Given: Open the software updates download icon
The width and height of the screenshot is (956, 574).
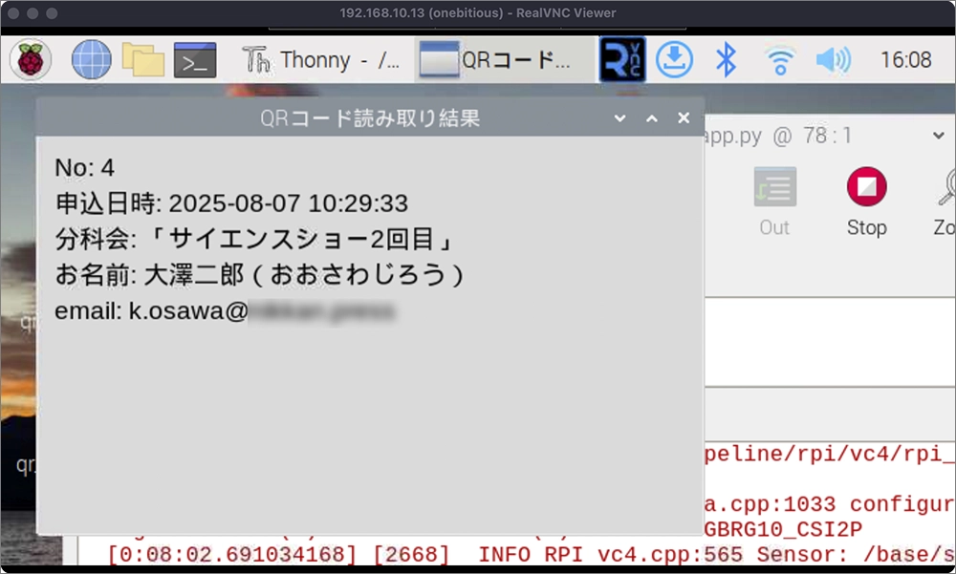Looking at the screenshot, I should (x=674, y=60).
